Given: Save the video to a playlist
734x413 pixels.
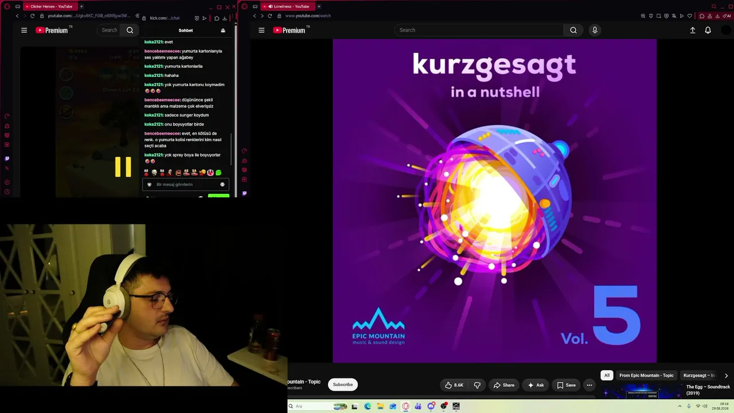Looking at the screenshot, I should 566,385.
